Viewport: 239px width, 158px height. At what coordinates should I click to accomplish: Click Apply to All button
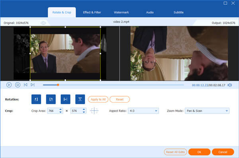(98, 99)
